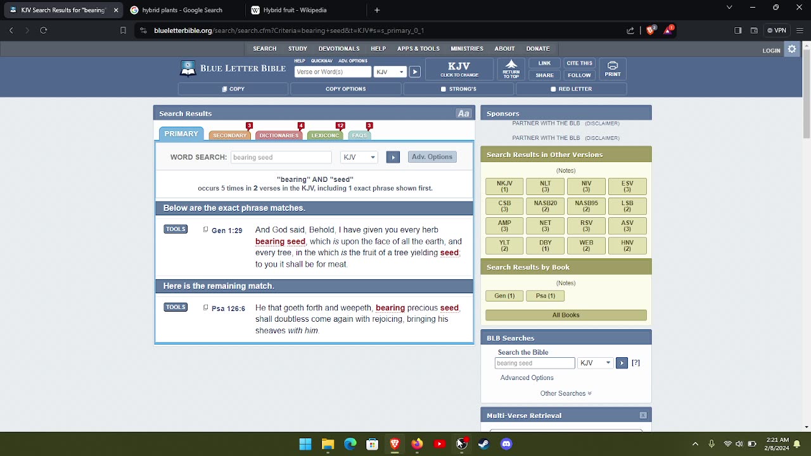Click KJV click to change version button
811x456 pixels.
pos(459,69)
